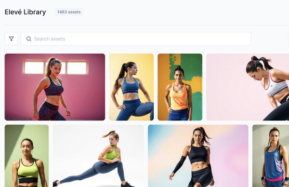Select the lunge stretch white background photo
289x187 pixels.
click(98, 156)
